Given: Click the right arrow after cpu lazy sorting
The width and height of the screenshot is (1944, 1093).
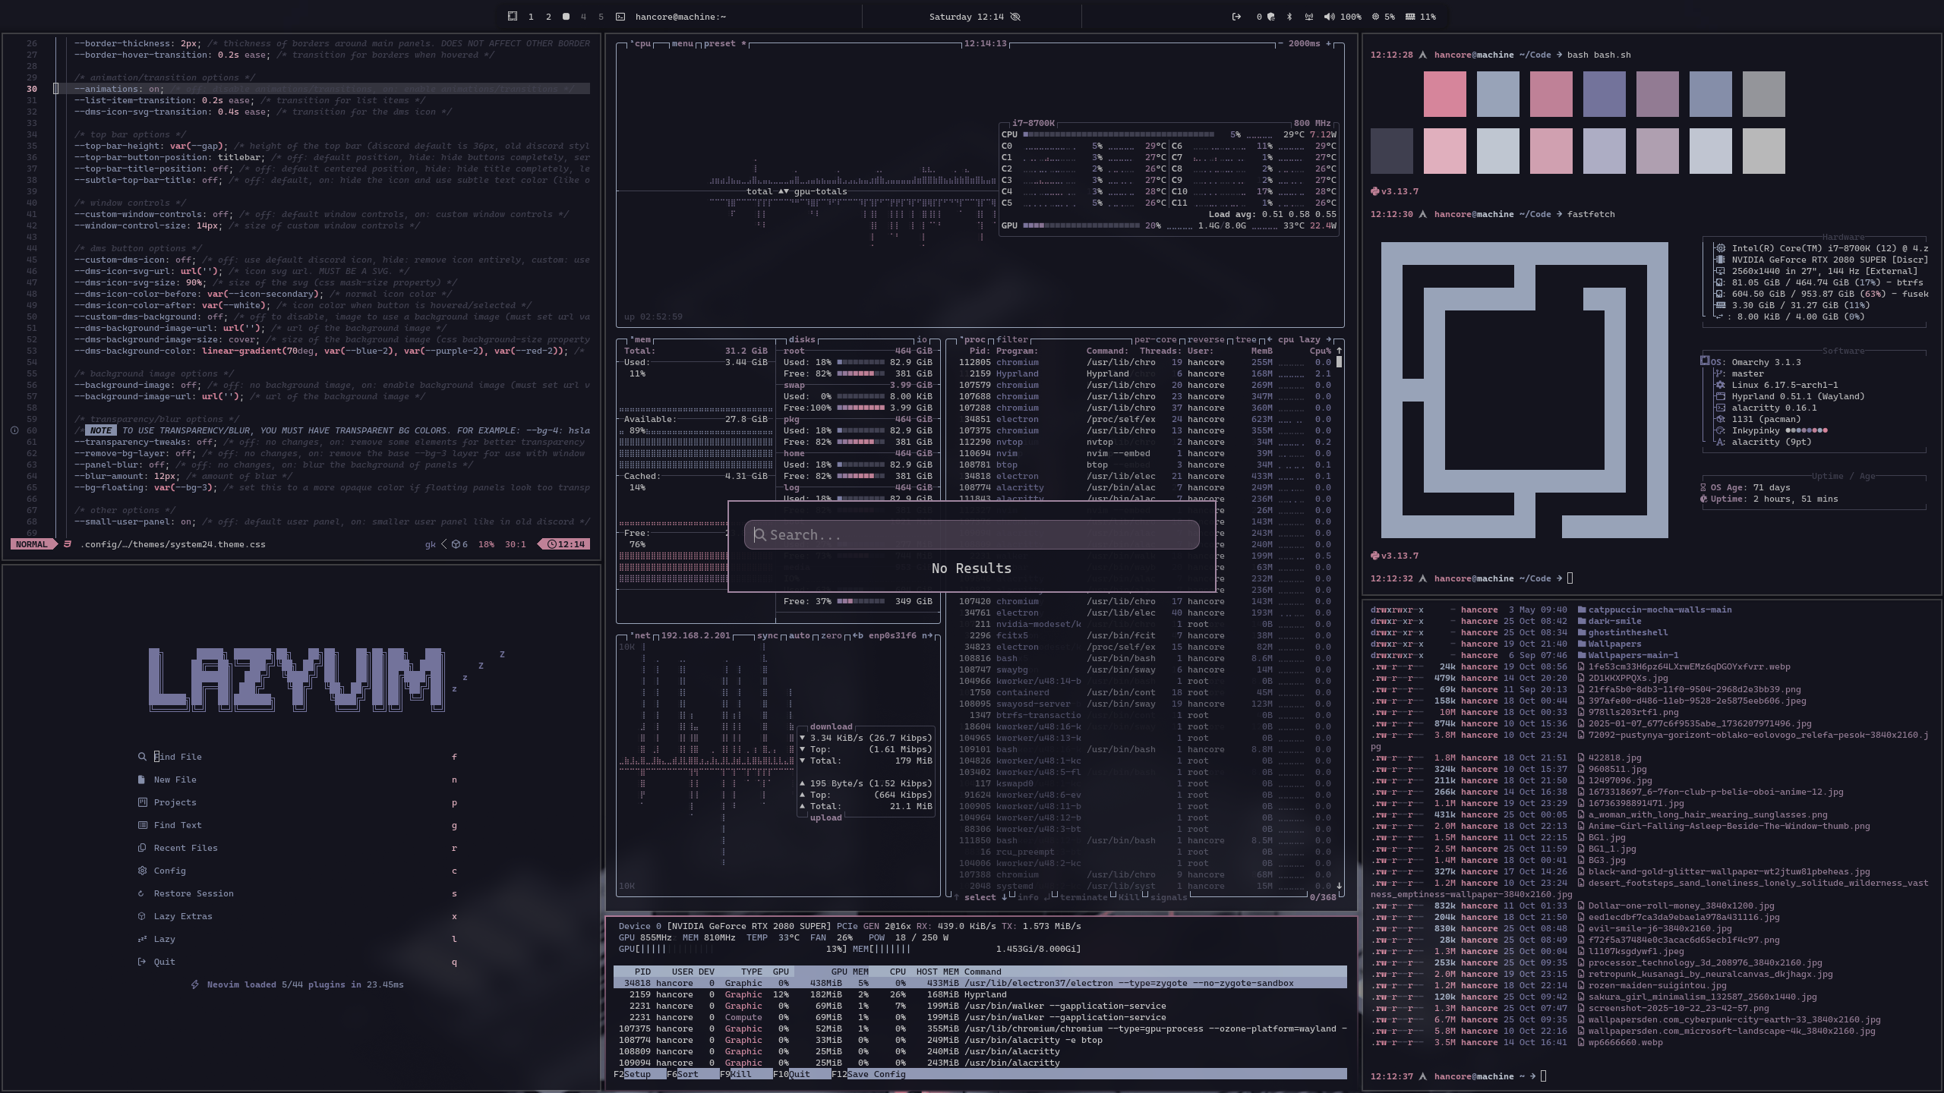Looking at the screenshot, I should coord(1328,340).
